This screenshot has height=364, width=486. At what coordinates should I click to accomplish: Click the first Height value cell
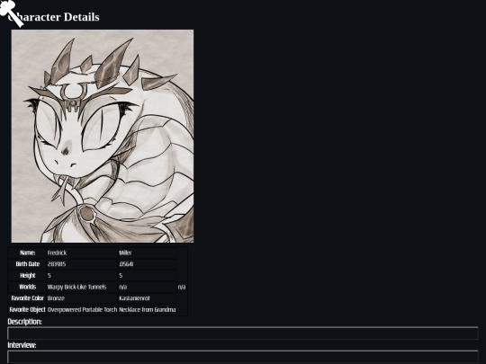tap(82, 276)
